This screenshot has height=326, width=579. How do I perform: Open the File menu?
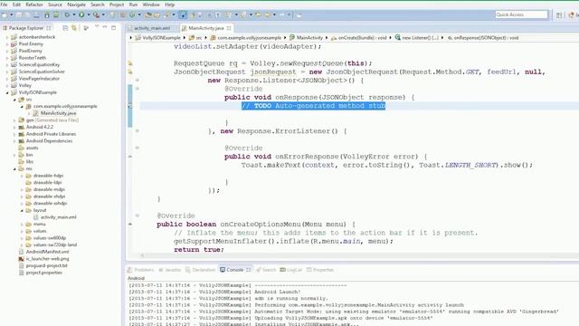coord(4,5)
